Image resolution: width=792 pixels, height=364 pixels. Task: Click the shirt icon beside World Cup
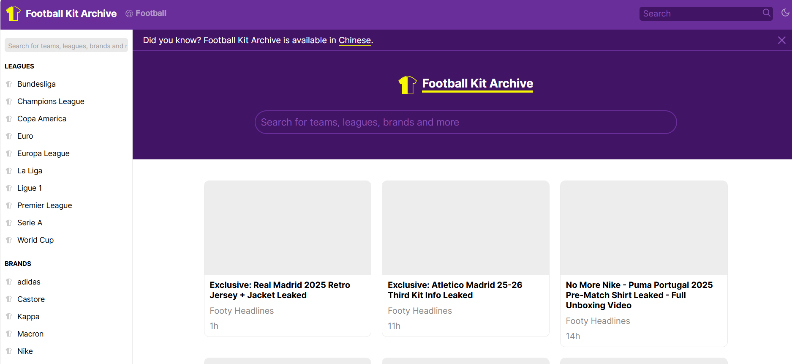click(9, 240)
